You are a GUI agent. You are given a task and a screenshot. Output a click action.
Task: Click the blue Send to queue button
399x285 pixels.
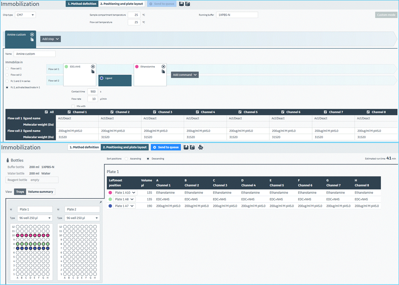point(166,147)
